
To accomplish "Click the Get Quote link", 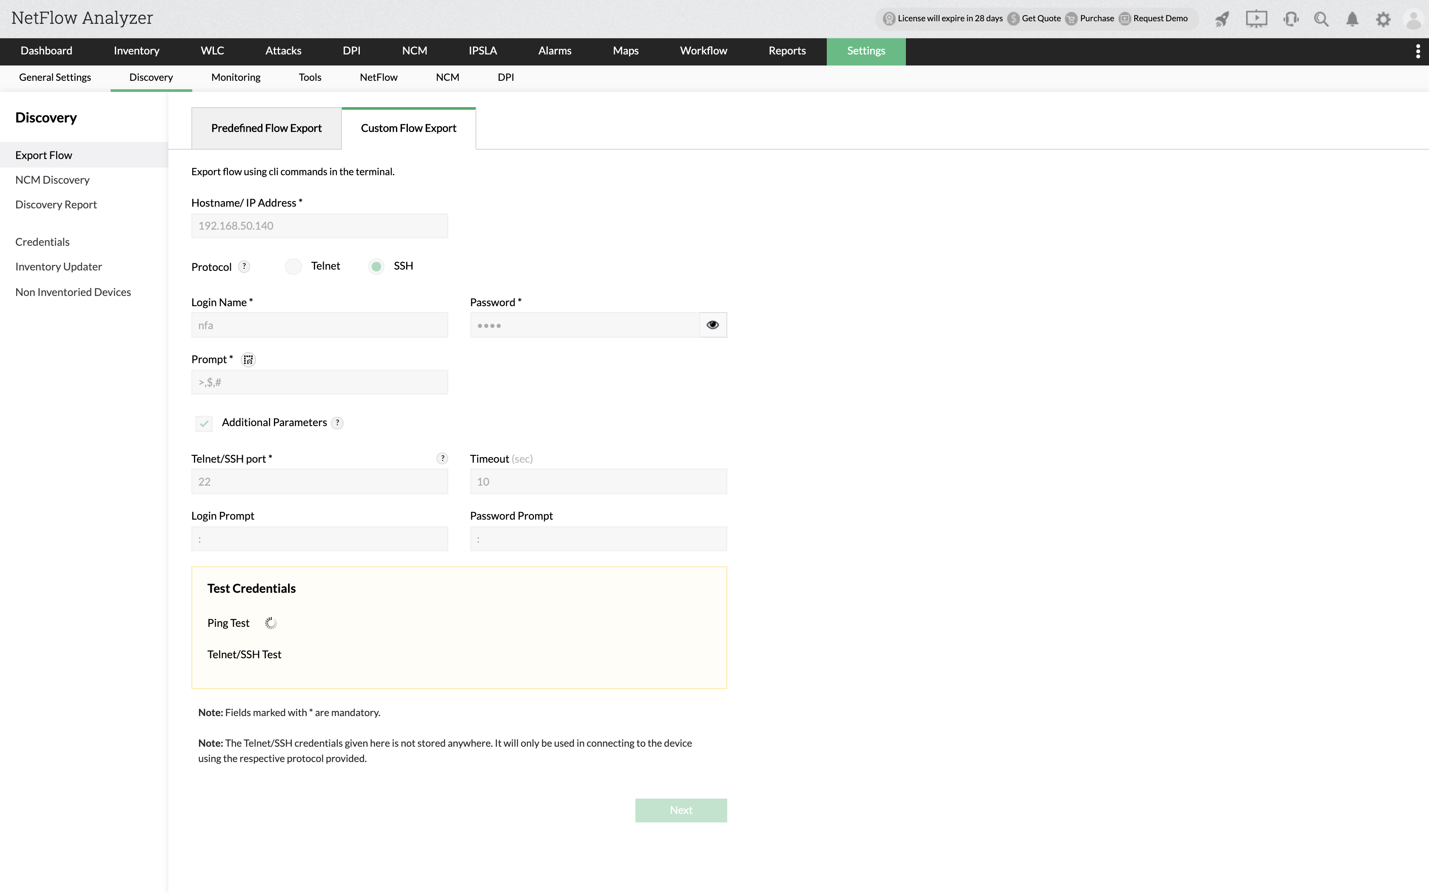I will point(1040,18).
